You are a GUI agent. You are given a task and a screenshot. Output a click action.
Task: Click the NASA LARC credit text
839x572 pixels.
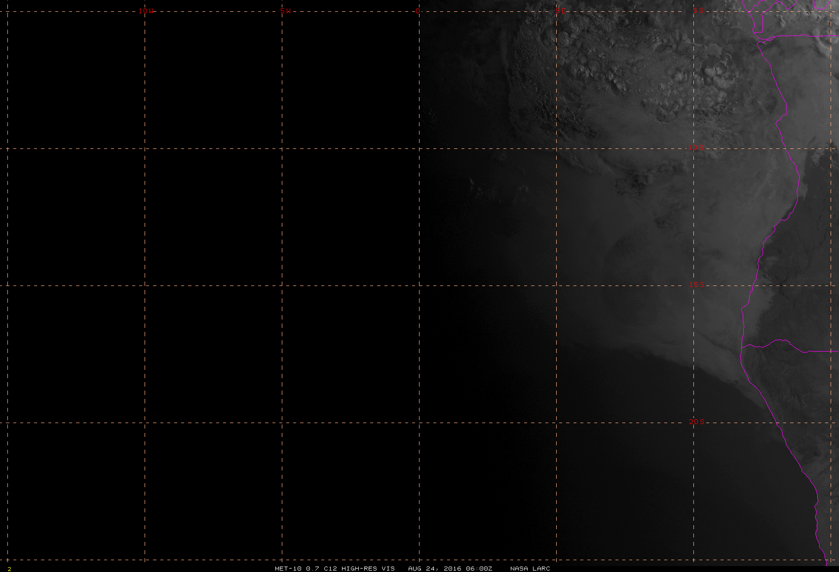pyautogui.click(x=530, y=569)
